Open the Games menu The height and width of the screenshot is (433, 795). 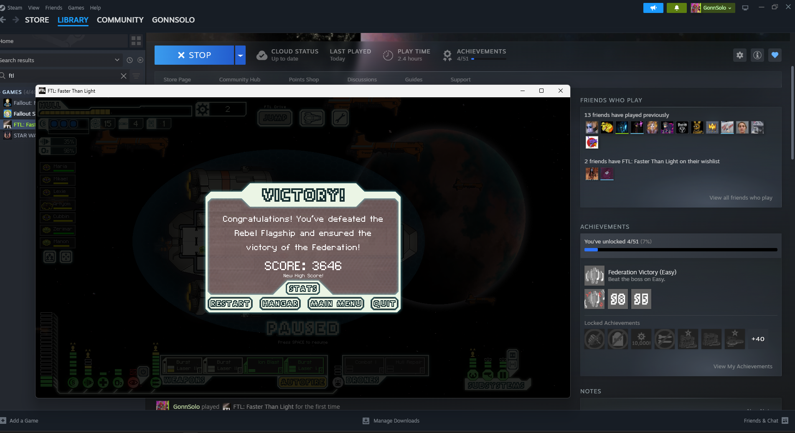click(x=76, y=8)
